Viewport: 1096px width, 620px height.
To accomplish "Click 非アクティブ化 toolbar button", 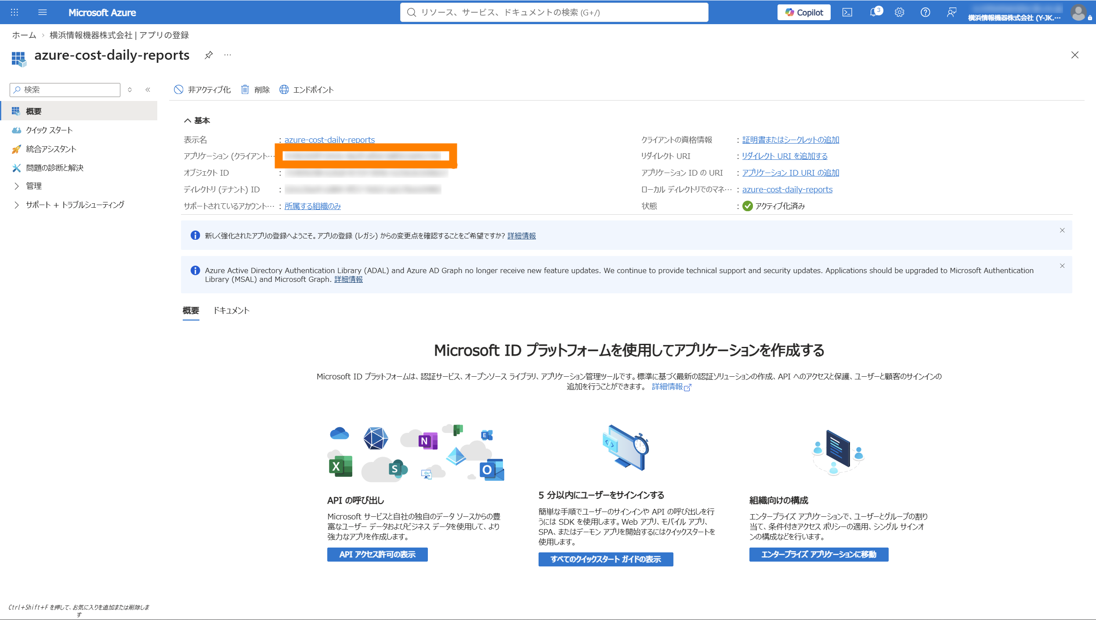I will click(202, 90).
